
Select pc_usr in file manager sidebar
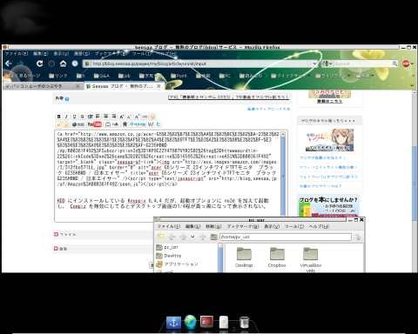167,247
